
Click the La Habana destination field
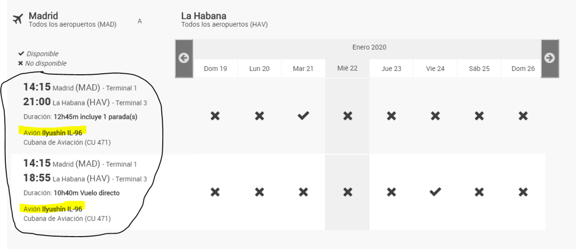224,20
